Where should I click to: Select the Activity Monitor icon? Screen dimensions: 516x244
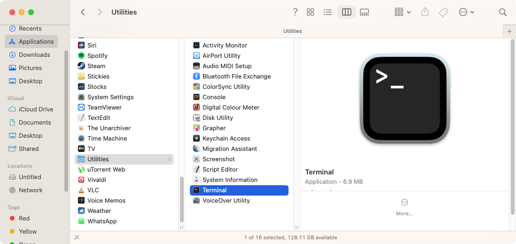coord(196,45)
